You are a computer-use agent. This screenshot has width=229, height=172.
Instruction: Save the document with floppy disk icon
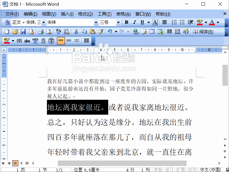tap(23, 32)
